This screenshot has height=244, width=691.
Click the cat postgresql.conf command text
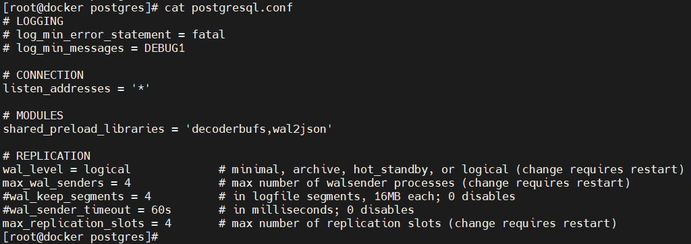coord(228,7)
